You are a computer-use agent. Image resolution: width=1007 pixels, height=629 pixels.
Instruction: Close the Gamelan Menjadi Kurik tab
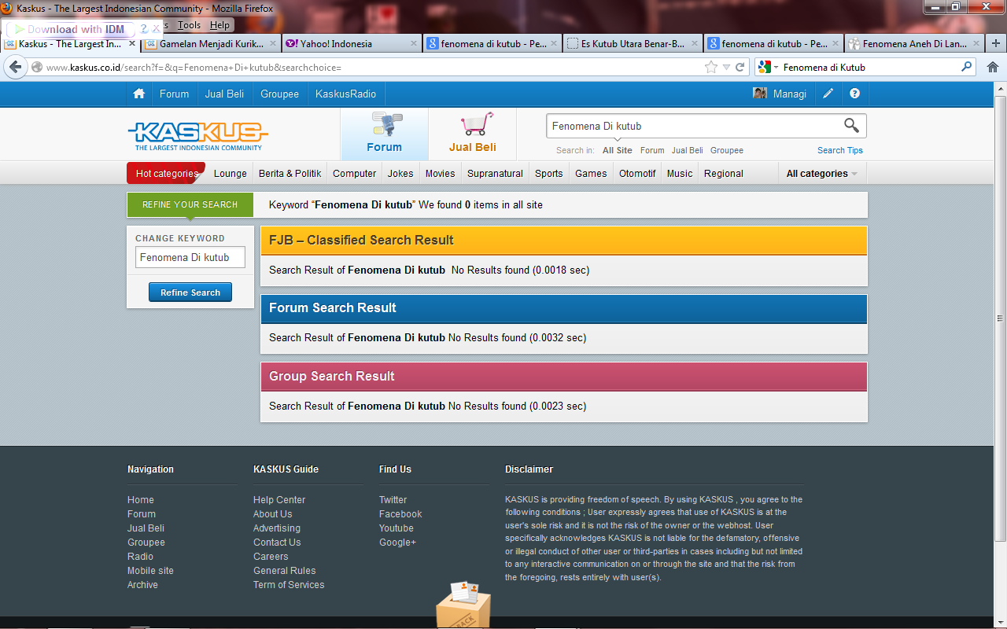(x=273, y=44)
